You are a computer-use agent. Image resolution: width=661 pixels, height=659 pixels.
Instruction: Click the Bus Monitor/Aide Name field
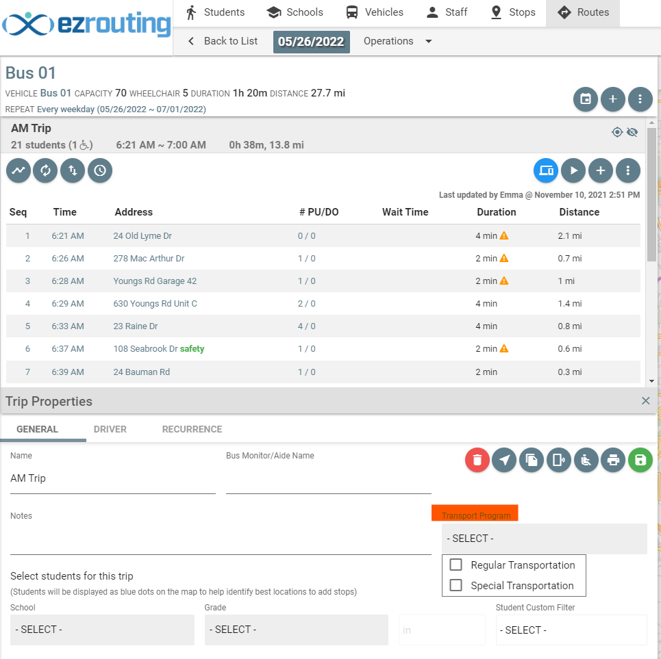coord(328,479)
